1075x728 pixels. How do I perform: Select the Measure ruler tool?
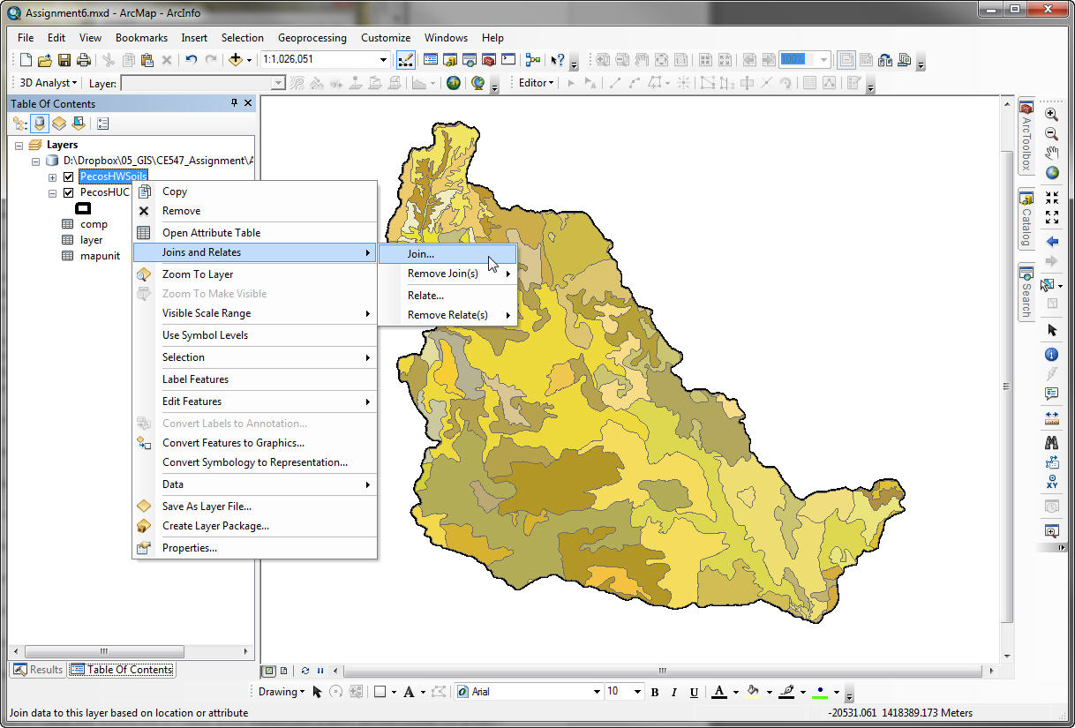coord(1051,417)
